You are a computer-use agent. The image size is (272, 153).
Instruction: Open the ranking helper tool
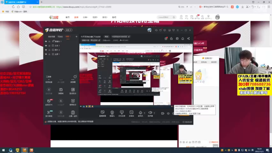point(73,102)
